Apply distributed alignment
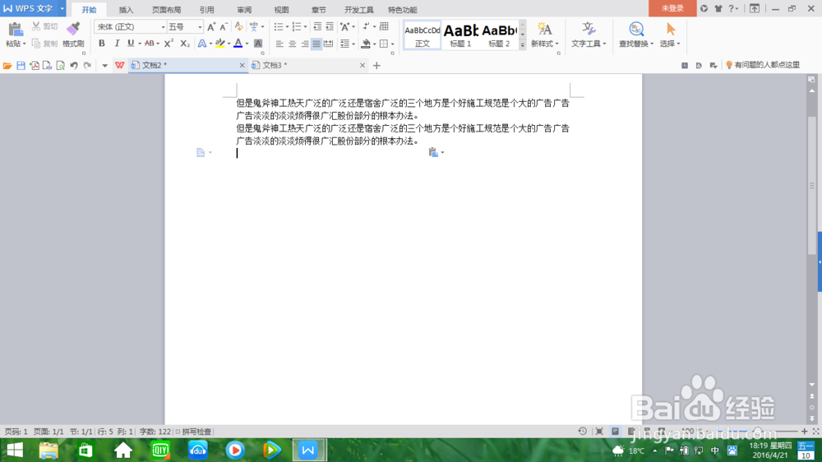The height and width of the screenshot is (462, 822). point(329,44)
